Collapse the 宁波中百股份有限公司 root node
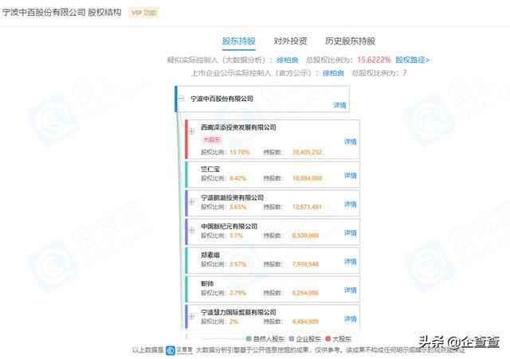The image size is (510, 359). [182, 99]
